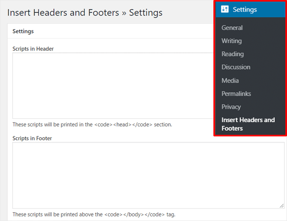Viewport: 287px width, 221px height.
Task: Select Insert Headers and Footers menu item
Action: (248, 124)
